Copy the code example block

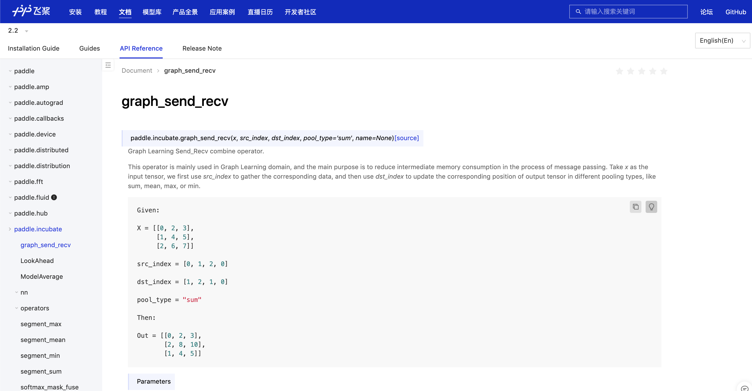point(636,207)
